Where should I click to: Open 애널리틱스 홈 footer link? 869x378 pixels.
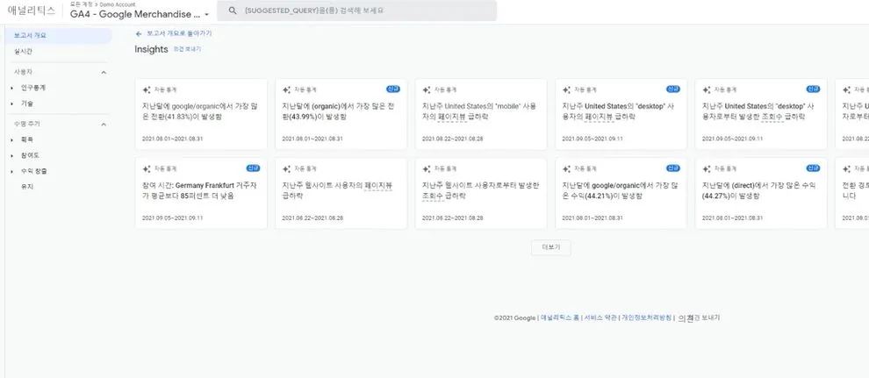click(x=560, y=317)
